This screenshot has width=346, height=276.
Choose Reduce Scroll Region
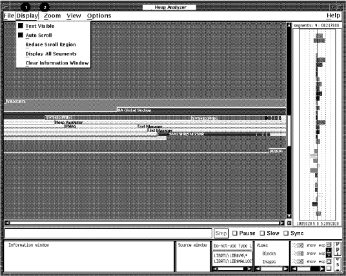pos(50,44)
